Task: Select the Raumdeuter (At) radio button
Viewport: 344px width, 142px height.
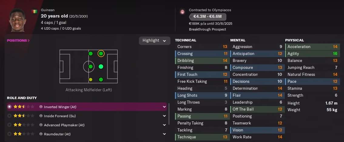Action: (9, 134)
